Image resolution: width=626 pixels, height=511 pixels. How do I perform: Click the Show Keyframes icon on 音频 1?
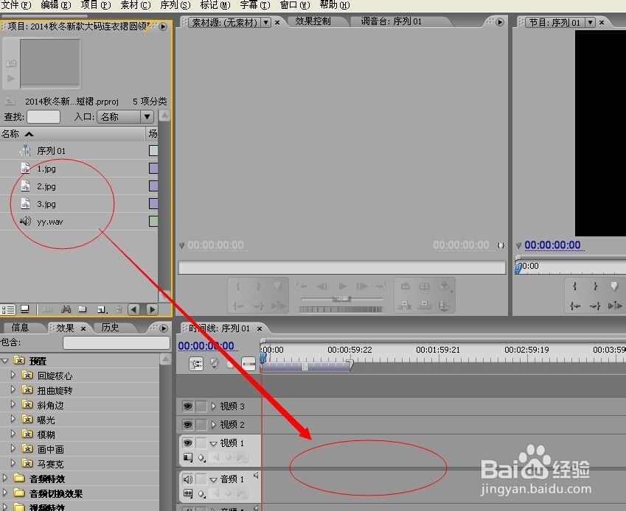coord(201,494)
